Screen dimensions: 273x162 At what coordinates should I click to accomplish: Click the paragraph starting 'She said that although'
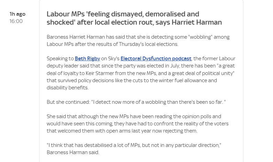(x=138, y=123)
